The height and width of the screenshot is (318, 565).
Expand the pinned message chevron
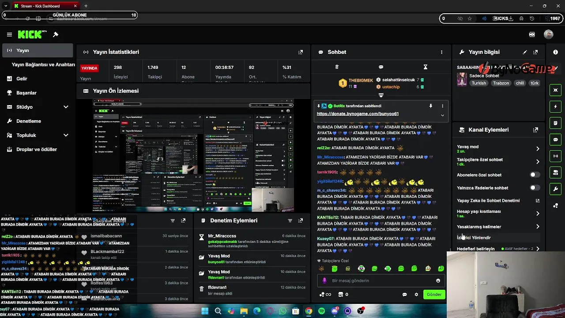(442, 115)
